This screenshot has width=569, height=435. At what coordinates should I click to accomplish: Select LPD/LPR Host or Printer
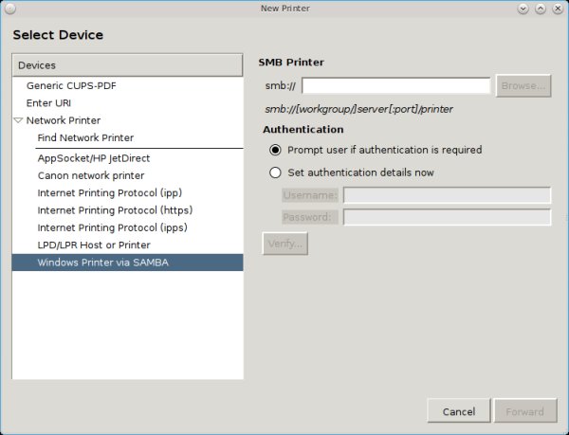(93, 245)
